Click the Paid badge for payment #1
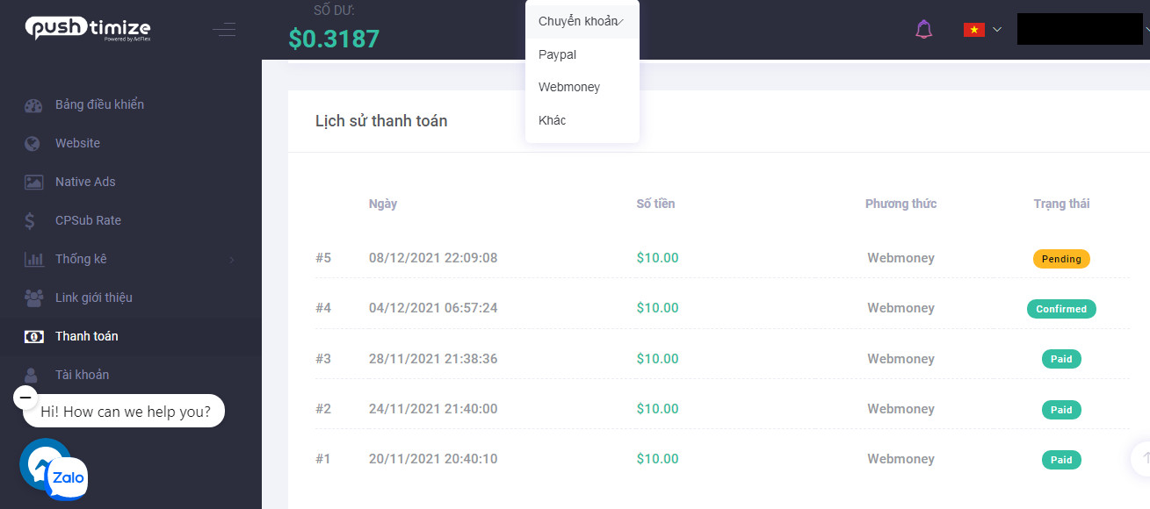 pyautogui.click(x=1061, y=459)
